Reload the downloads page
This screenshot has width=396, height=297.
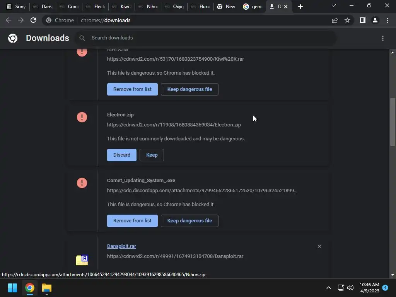pos(33,20)
